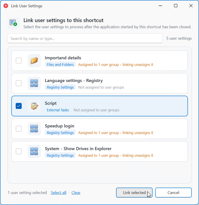Select System - Show Drives in Explorer title
199x205 pixels.
[78, 149]
